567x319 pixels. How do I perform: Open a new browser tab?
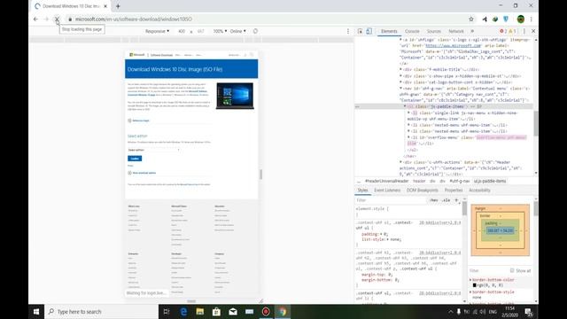(x=118, y=6)
